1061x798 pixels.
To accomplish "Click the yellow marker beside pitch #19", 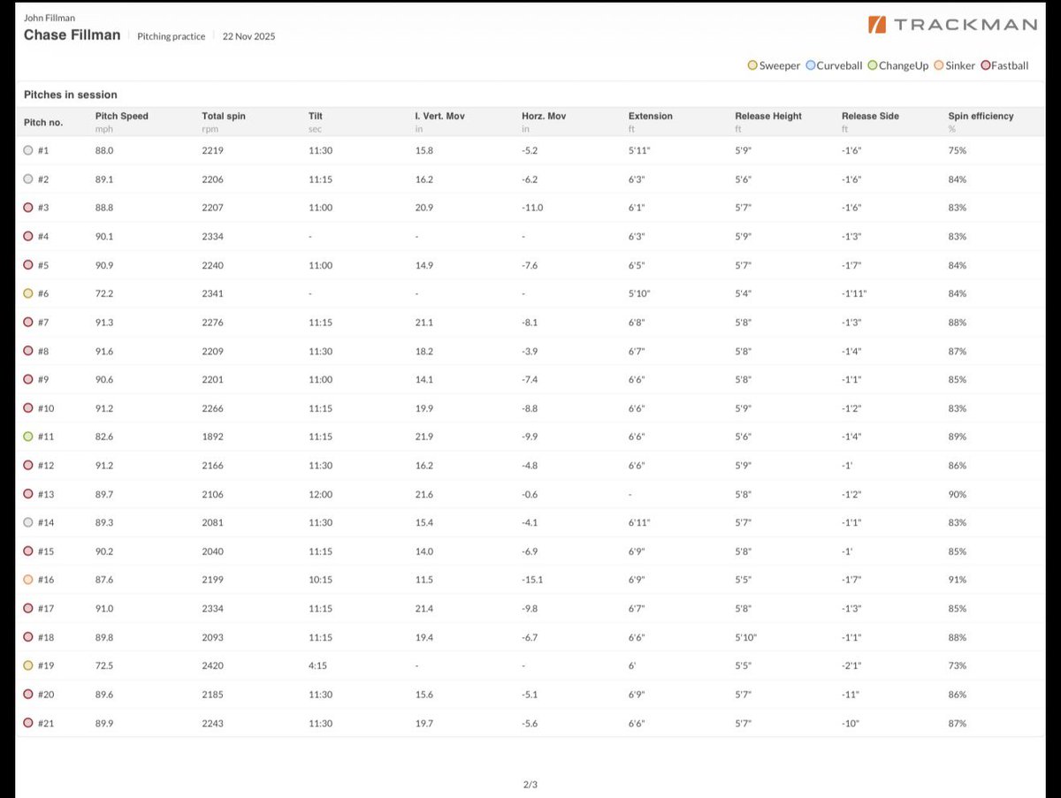I will pos(28,665).
